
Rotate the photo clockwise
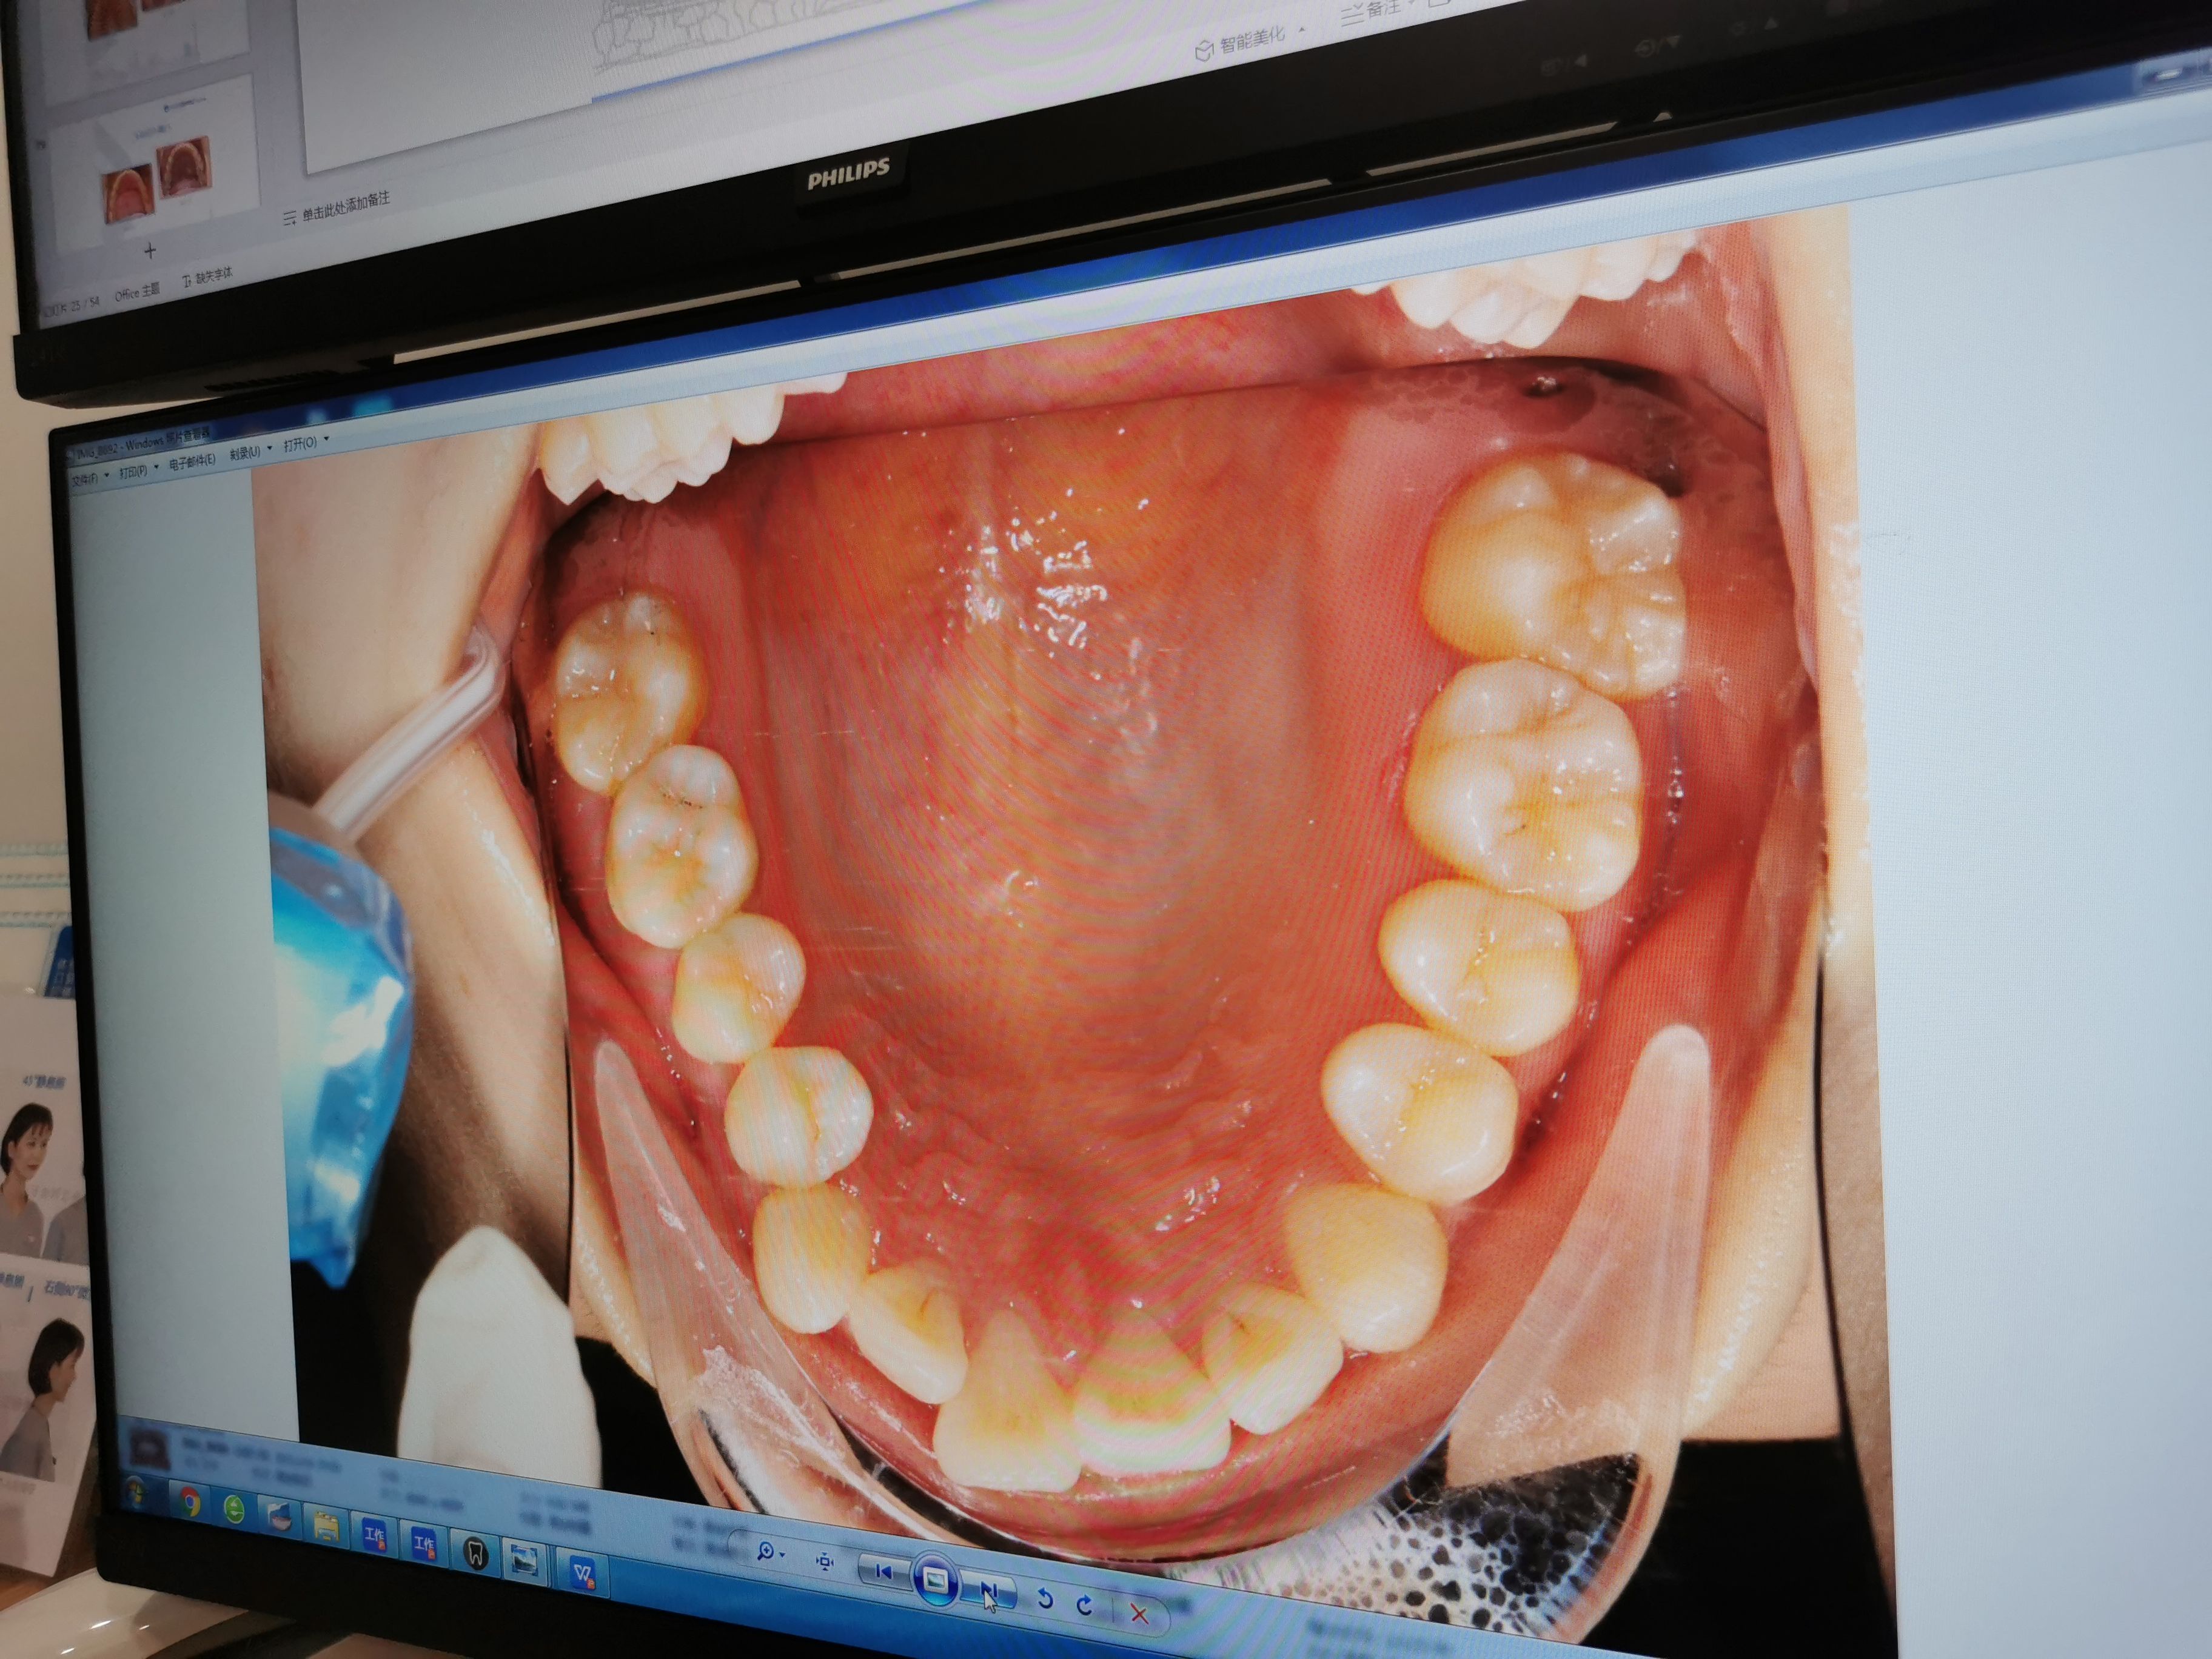(1086, 1606)
